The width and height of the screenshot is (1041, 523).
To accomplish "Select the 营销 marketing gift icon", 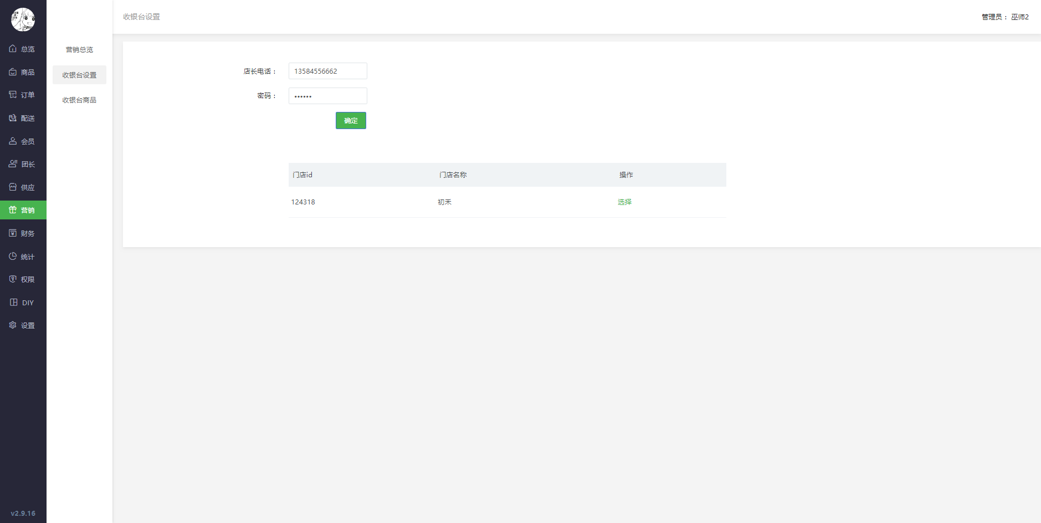I will click(13, 210).
